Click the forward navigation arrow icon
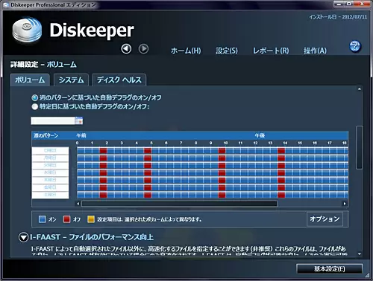The image size is (373, 281). (143, 49)
